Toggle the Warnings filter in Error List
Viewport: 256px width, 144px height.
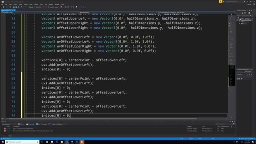[x=30, y=124]
